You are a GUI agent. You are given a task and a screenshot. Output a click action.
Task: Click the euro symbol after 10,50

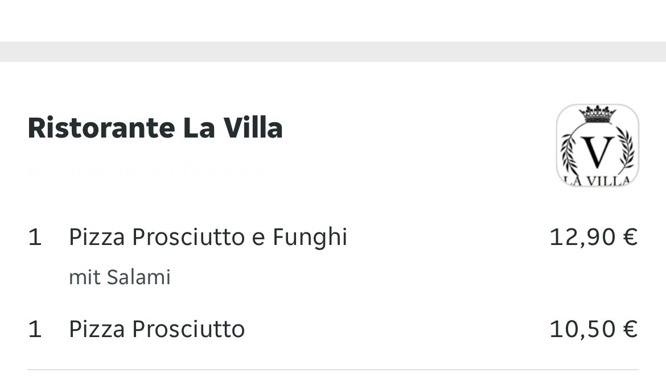(630, 329)
